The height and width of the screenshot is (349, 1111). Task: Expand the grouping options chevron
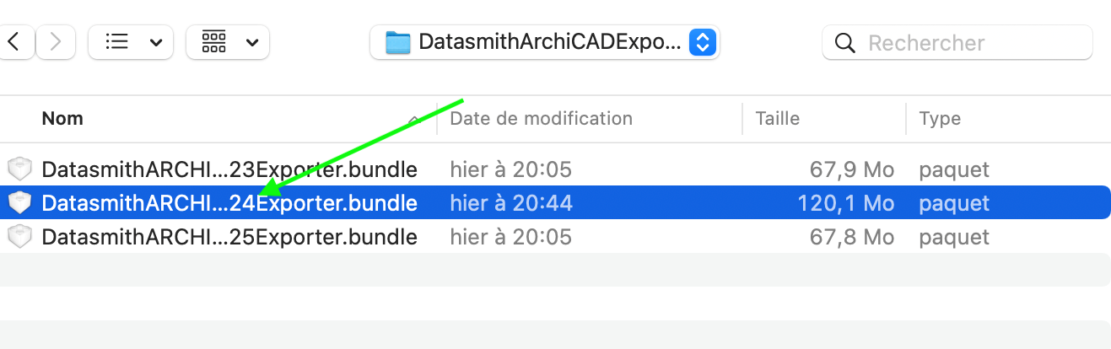click(252, 42)
